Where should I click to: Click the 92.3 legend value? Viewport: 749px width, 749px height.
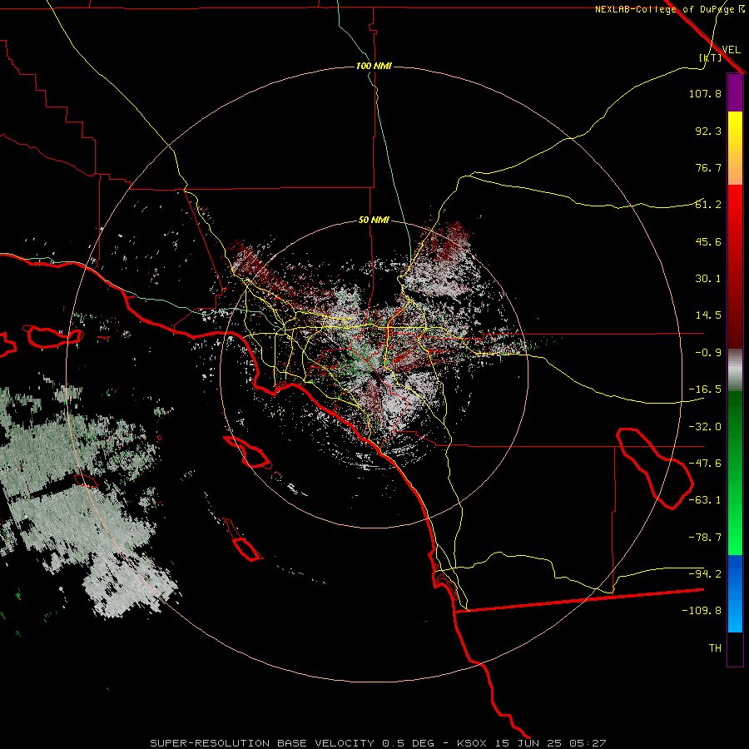[708, 131]
